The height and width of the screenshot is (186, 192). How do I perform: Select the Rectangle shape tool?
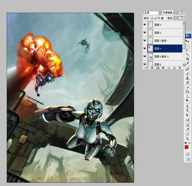point(187,120)
